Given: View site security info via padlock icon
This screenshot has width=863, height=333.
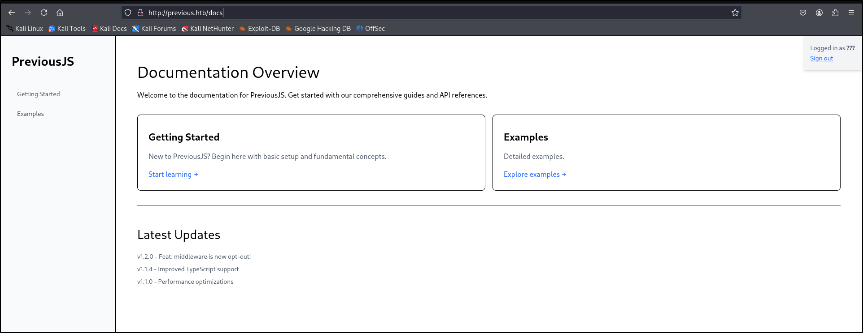Looking at the screenshot, I should coord(140,13).
